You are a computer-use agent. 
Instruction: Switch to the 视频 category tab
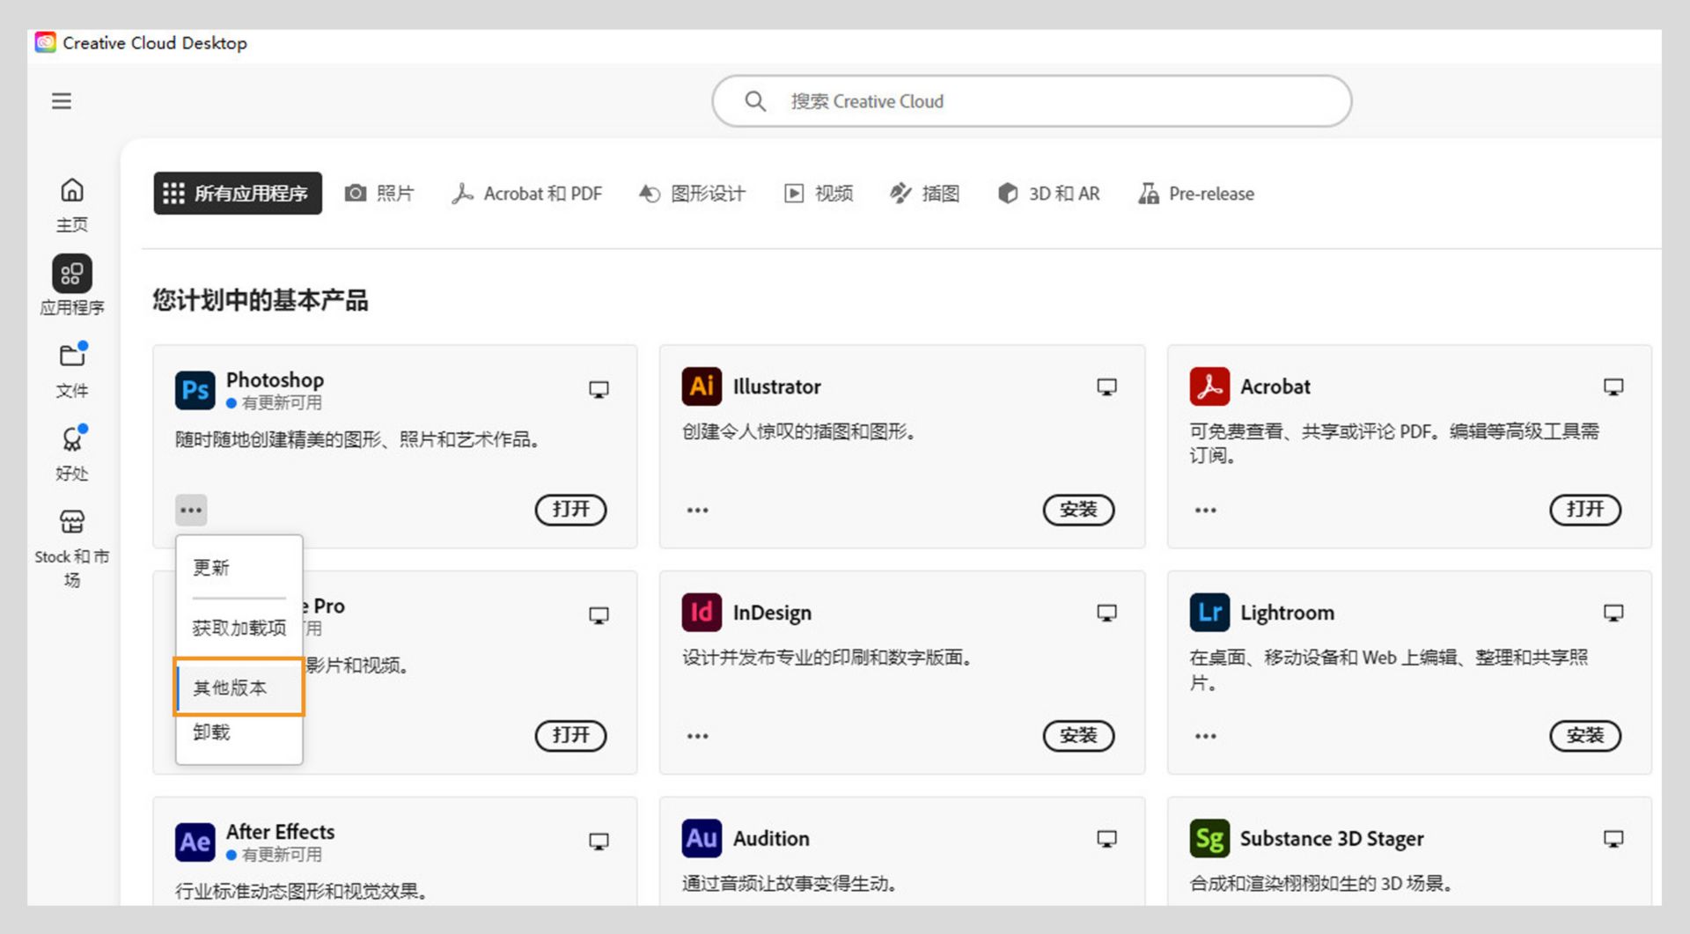coord(819,193)
